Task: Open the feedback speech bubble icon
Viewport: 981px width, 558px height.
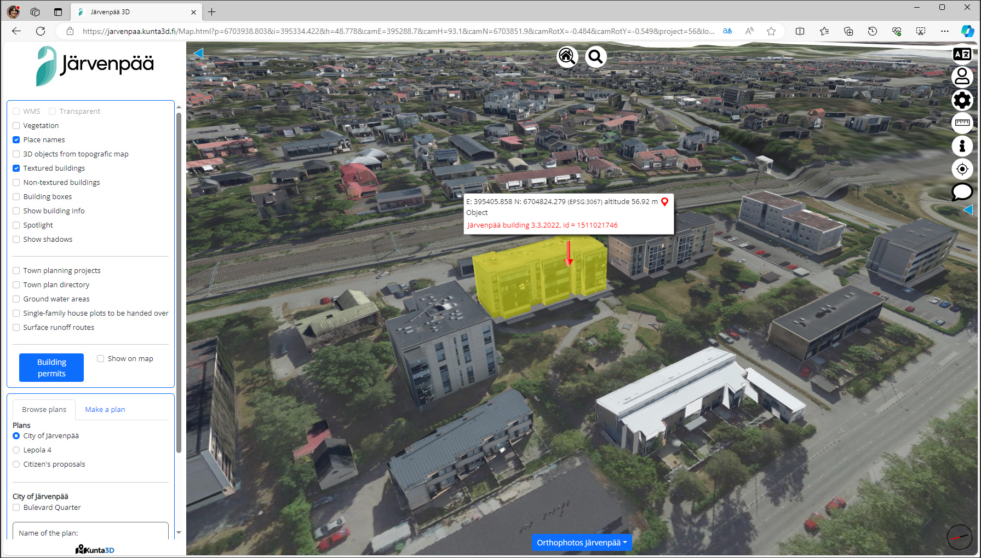Action: click(962, 192)
